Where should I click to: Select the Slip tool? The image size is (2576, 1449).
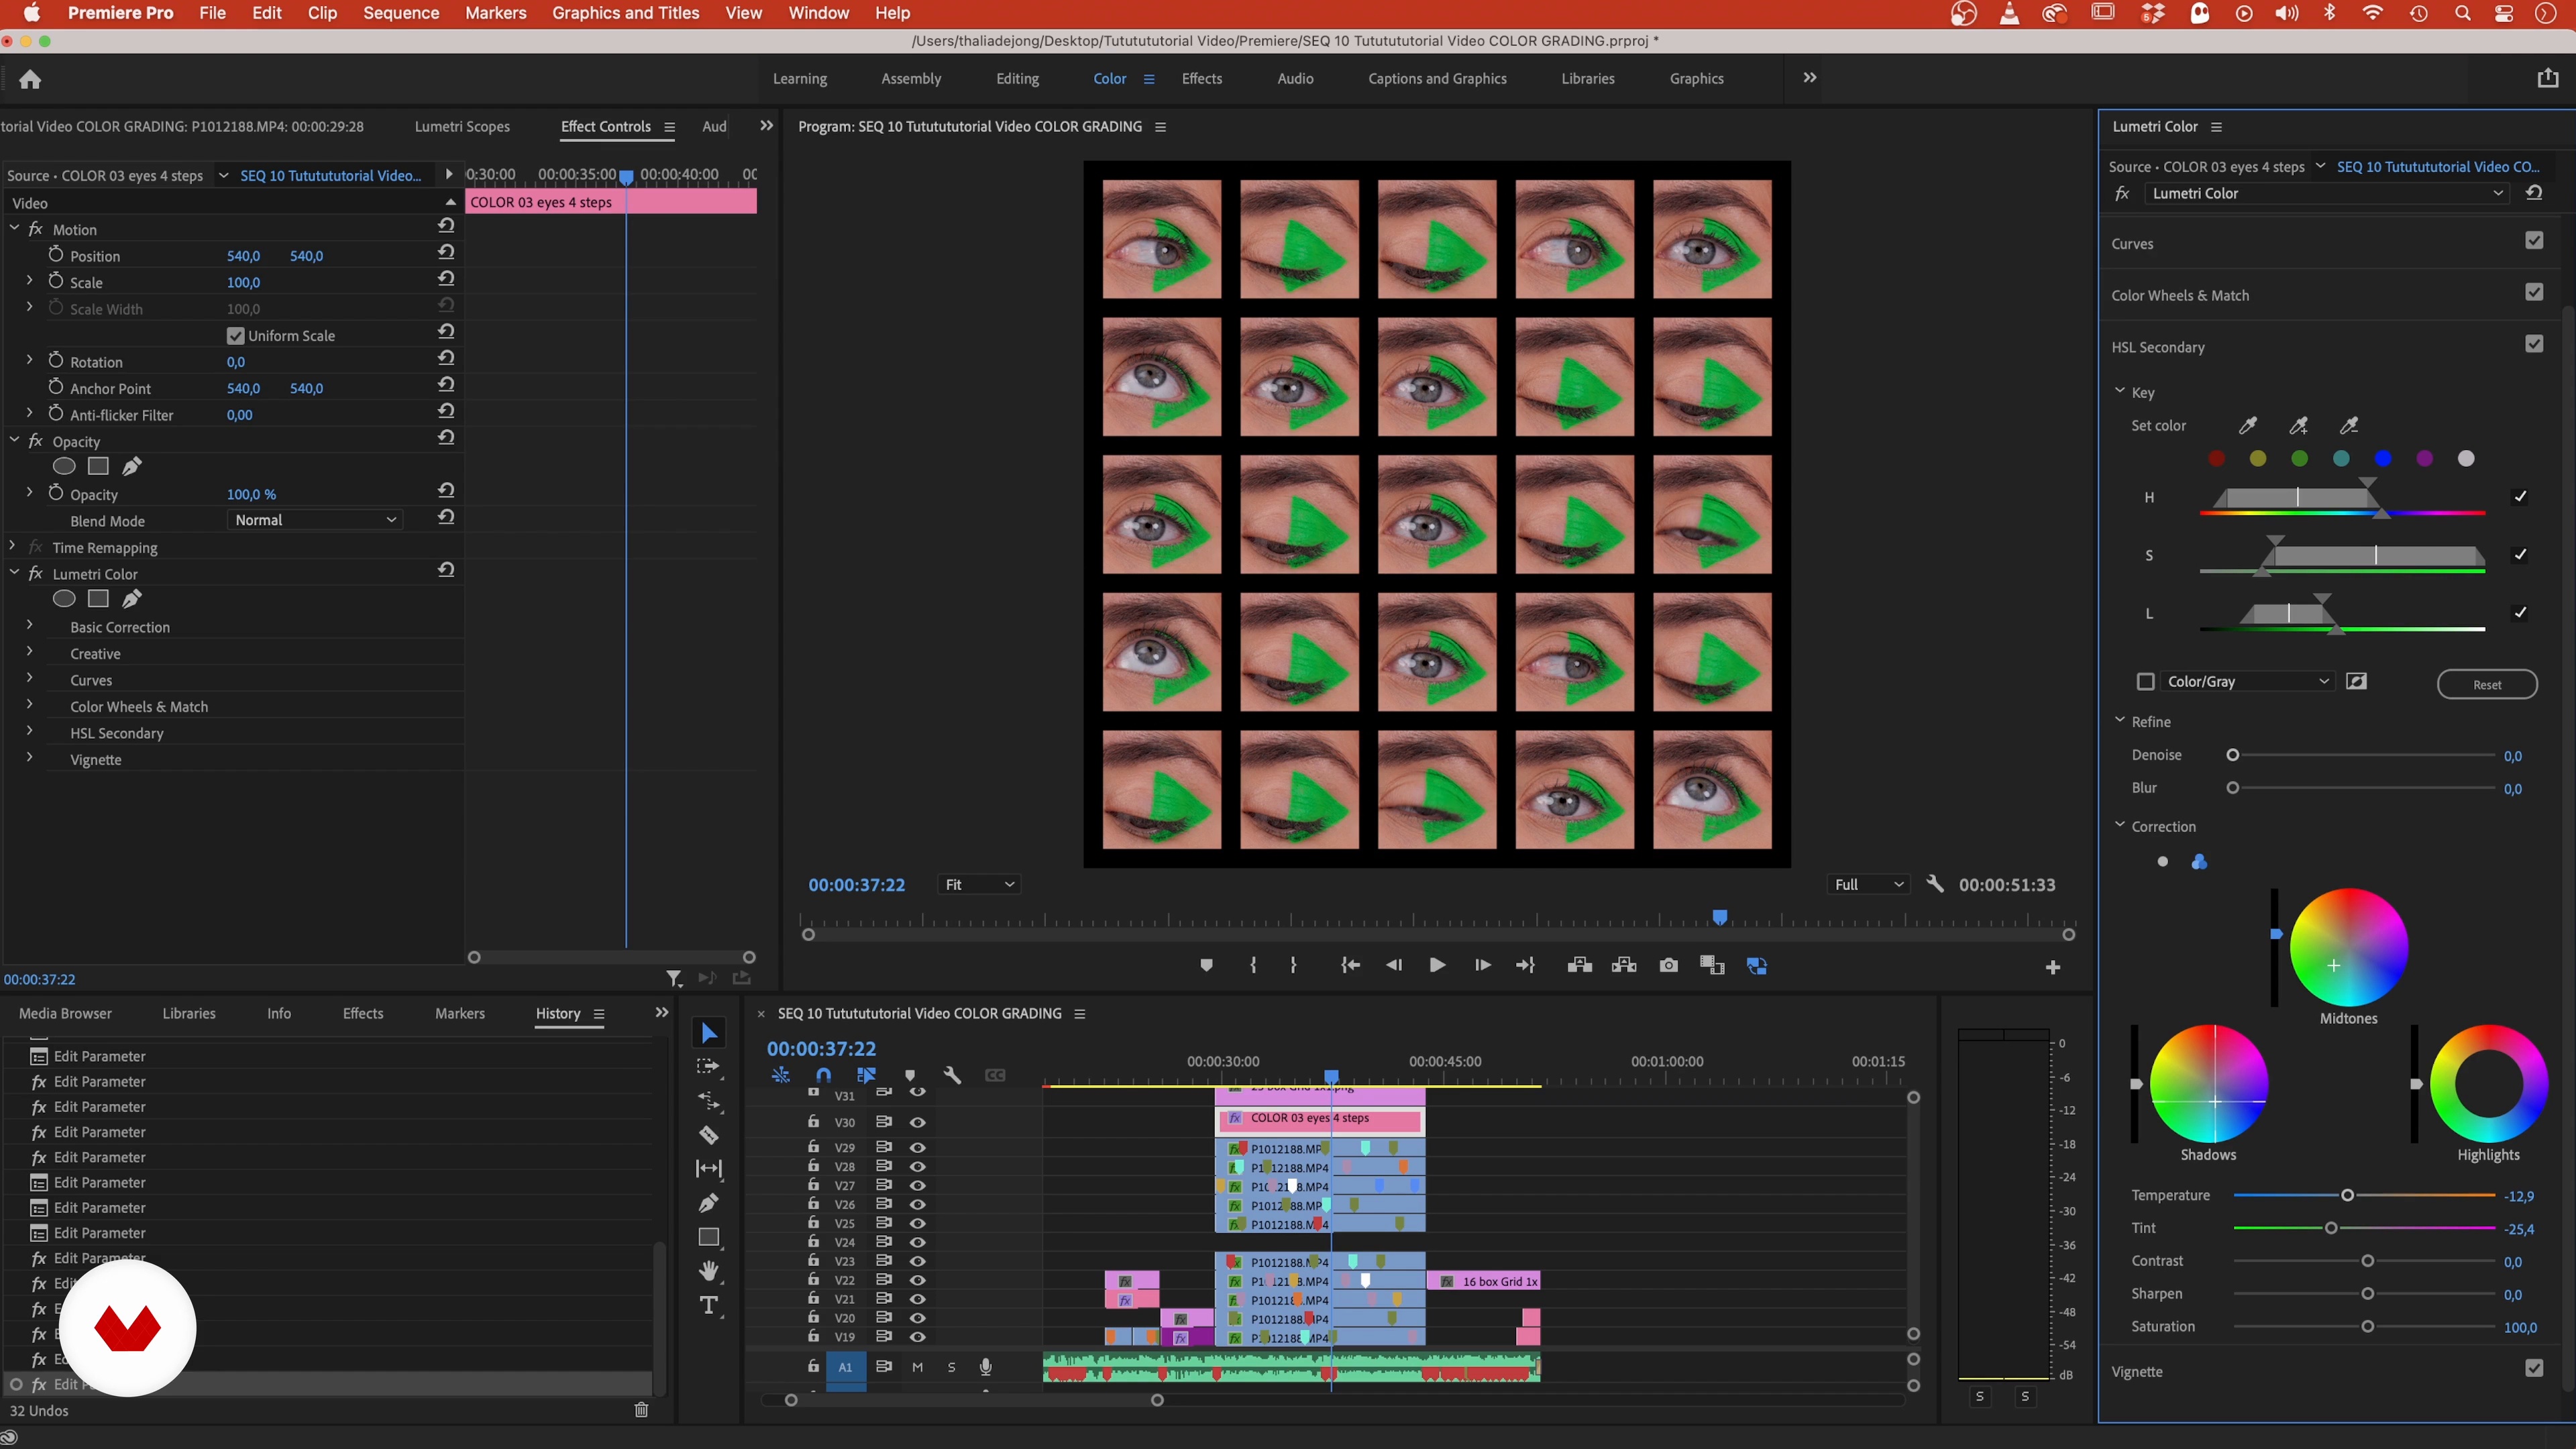[x=709, y=1169]
